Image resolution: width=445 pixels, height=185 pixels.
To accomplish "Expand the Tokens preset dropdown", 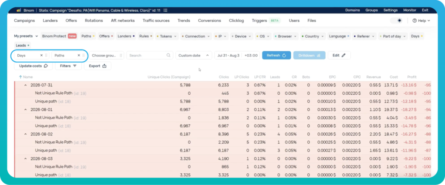I will (167, 36).
